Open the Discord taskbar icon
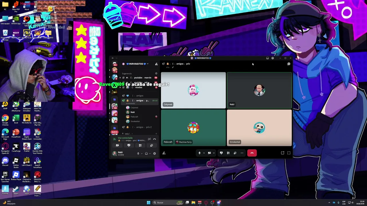This screenshot has height=206, width=367. pyautogui.click(x=218, y=203)
